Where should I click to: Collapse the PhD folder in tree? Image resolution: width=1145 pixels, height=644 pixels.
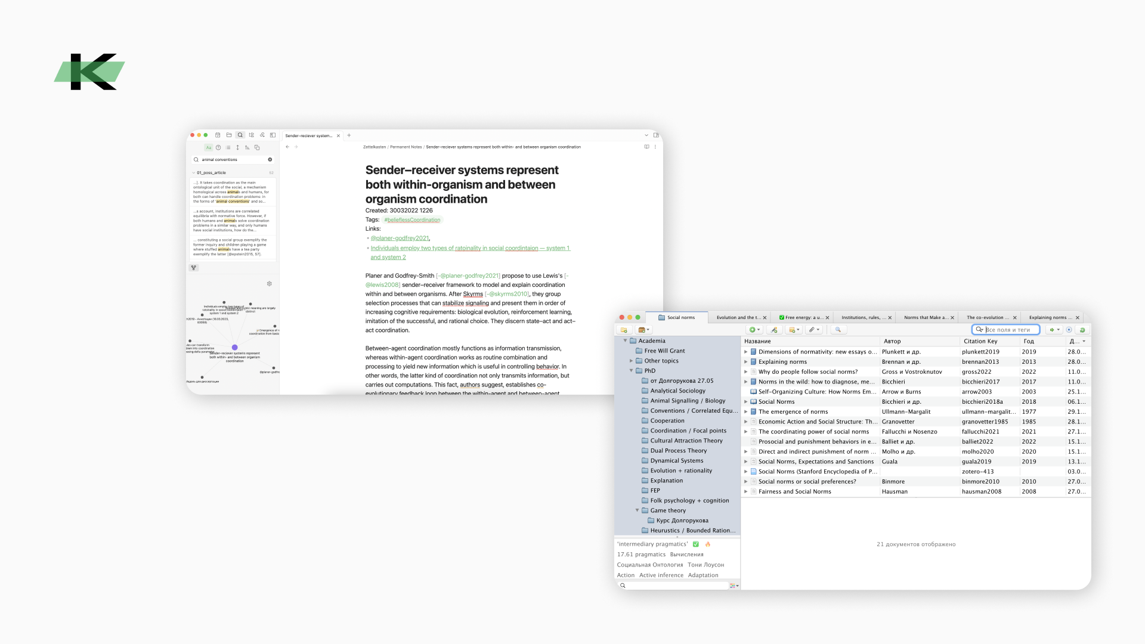pyautogui.click(x=631, y=371)
